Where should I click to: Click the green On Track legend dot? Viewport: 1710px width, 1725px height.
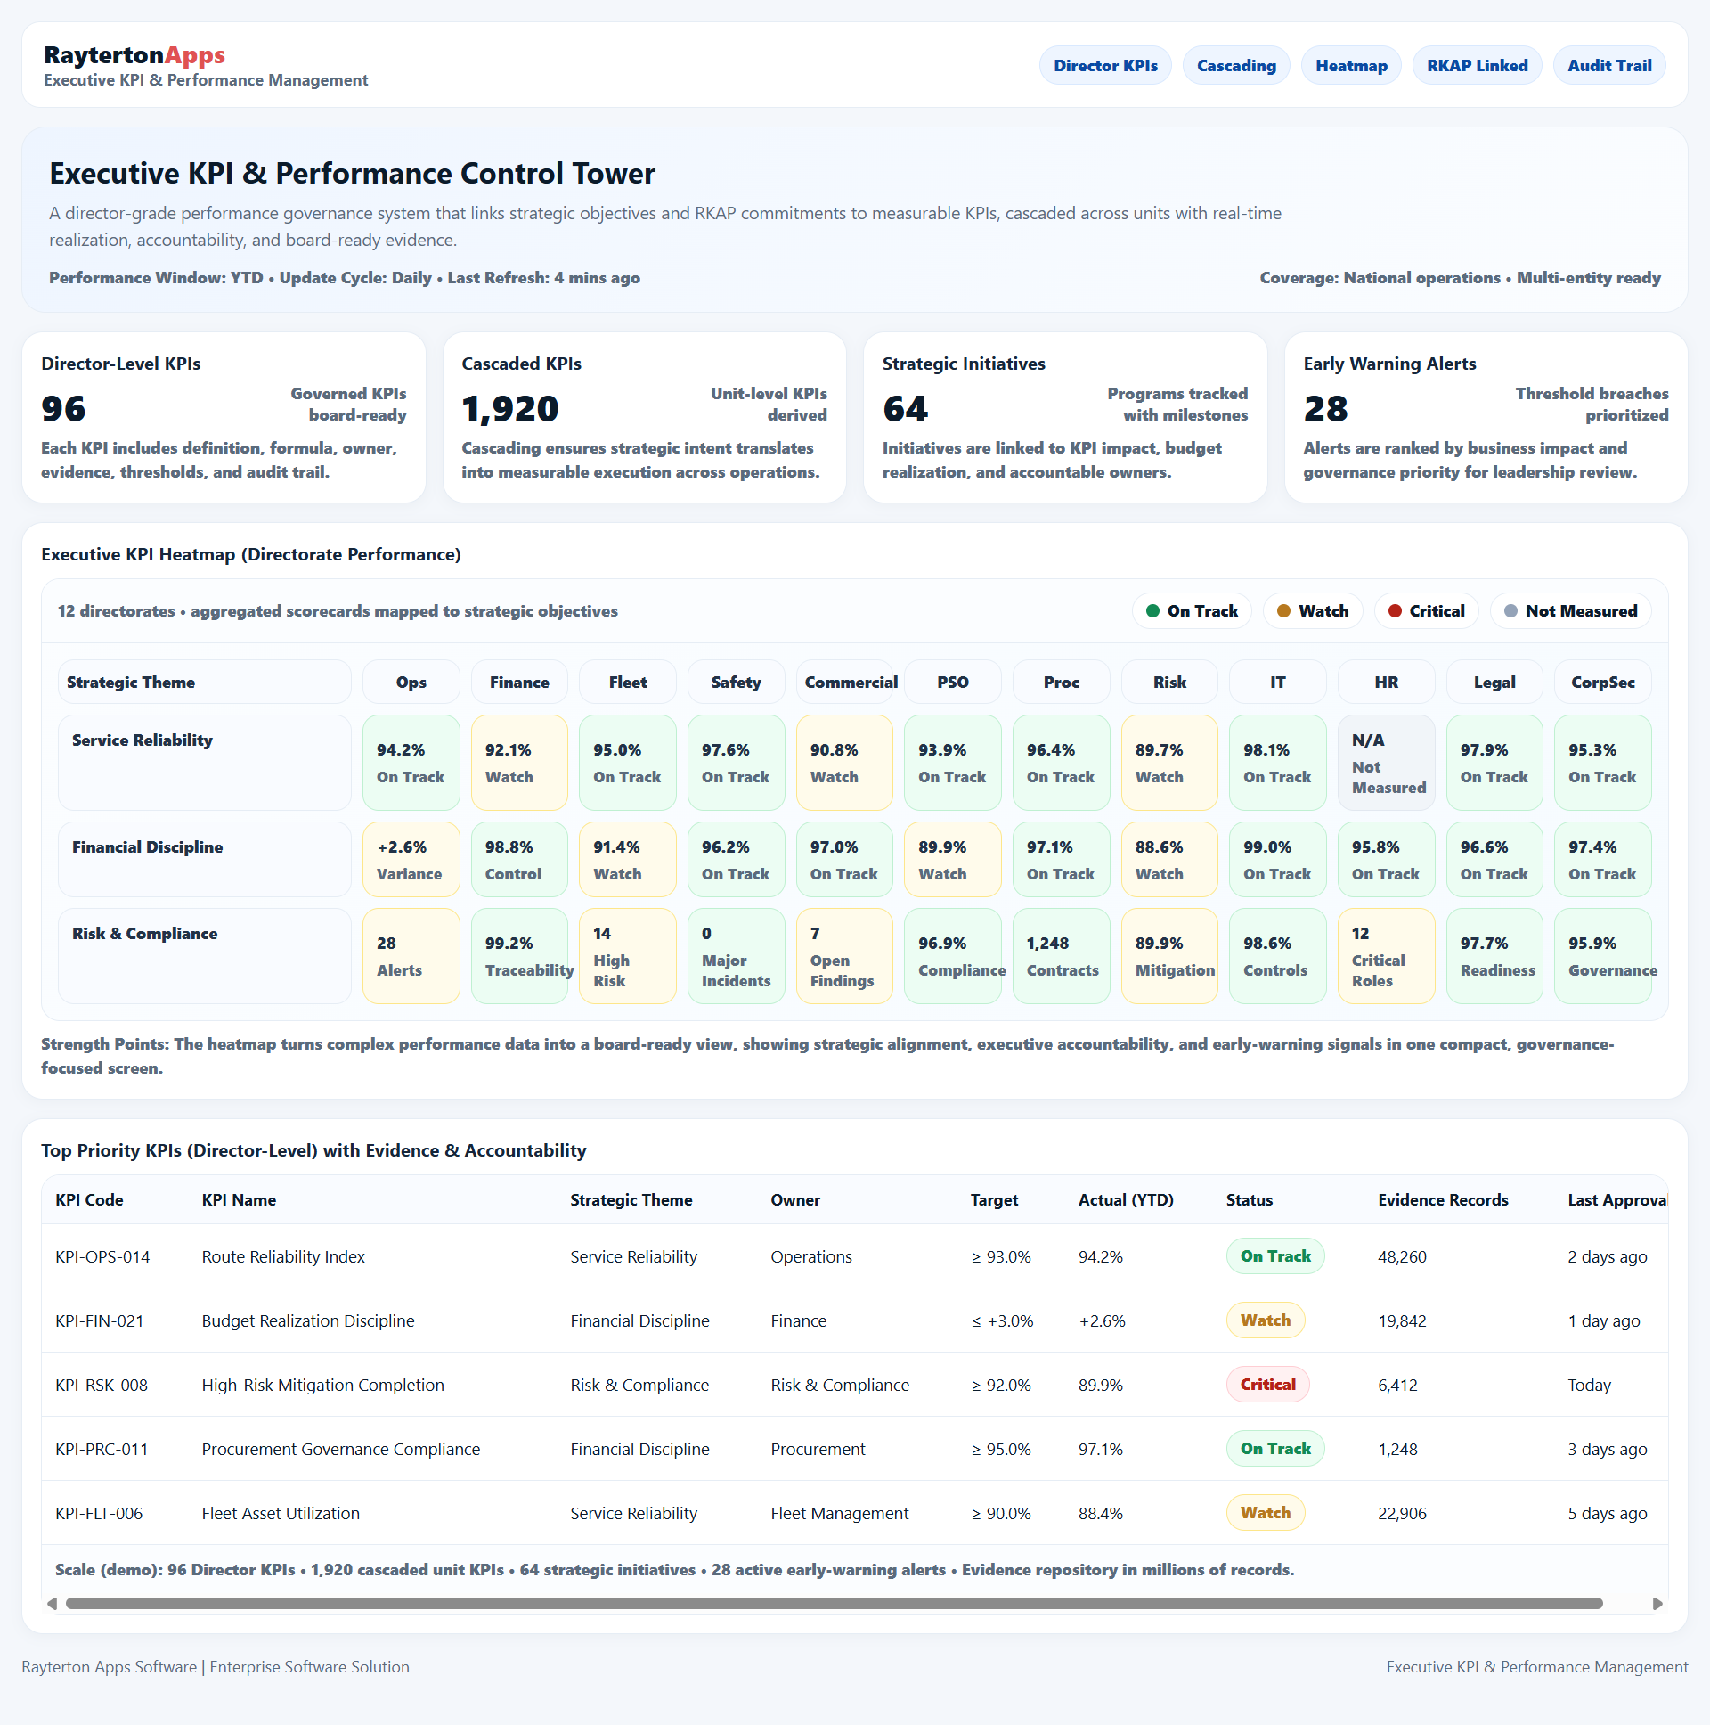tap(1152, 610)
